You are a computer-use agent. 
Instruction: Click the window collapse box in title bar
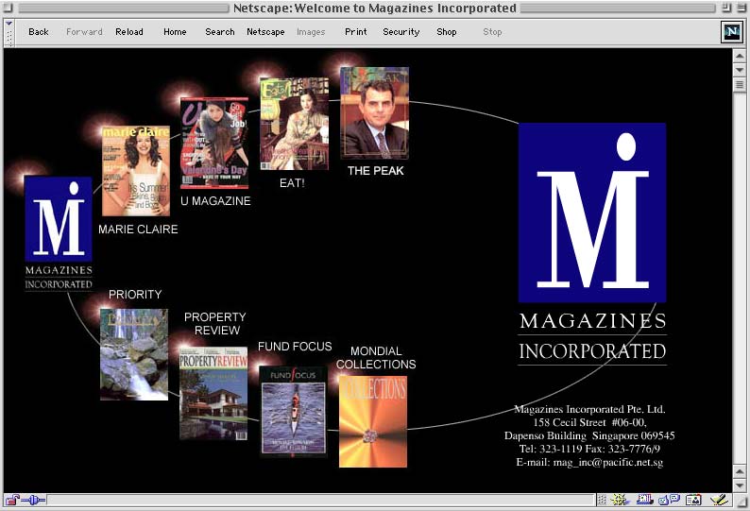coord(741,8)
